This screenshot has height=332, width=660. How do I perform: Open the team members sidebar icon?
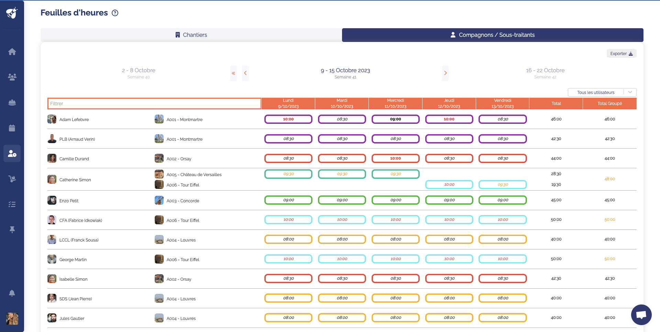12,77
